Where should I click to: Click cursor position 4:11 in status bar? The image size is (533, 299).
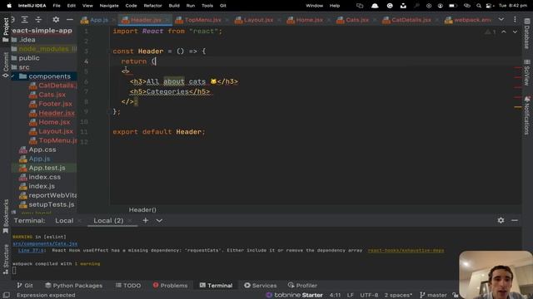335,295
